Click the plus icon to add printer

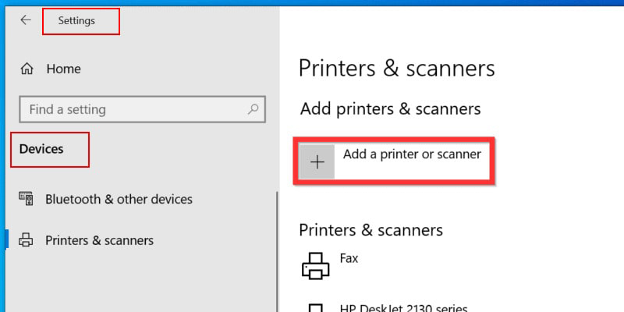click(x=317, y=162)
